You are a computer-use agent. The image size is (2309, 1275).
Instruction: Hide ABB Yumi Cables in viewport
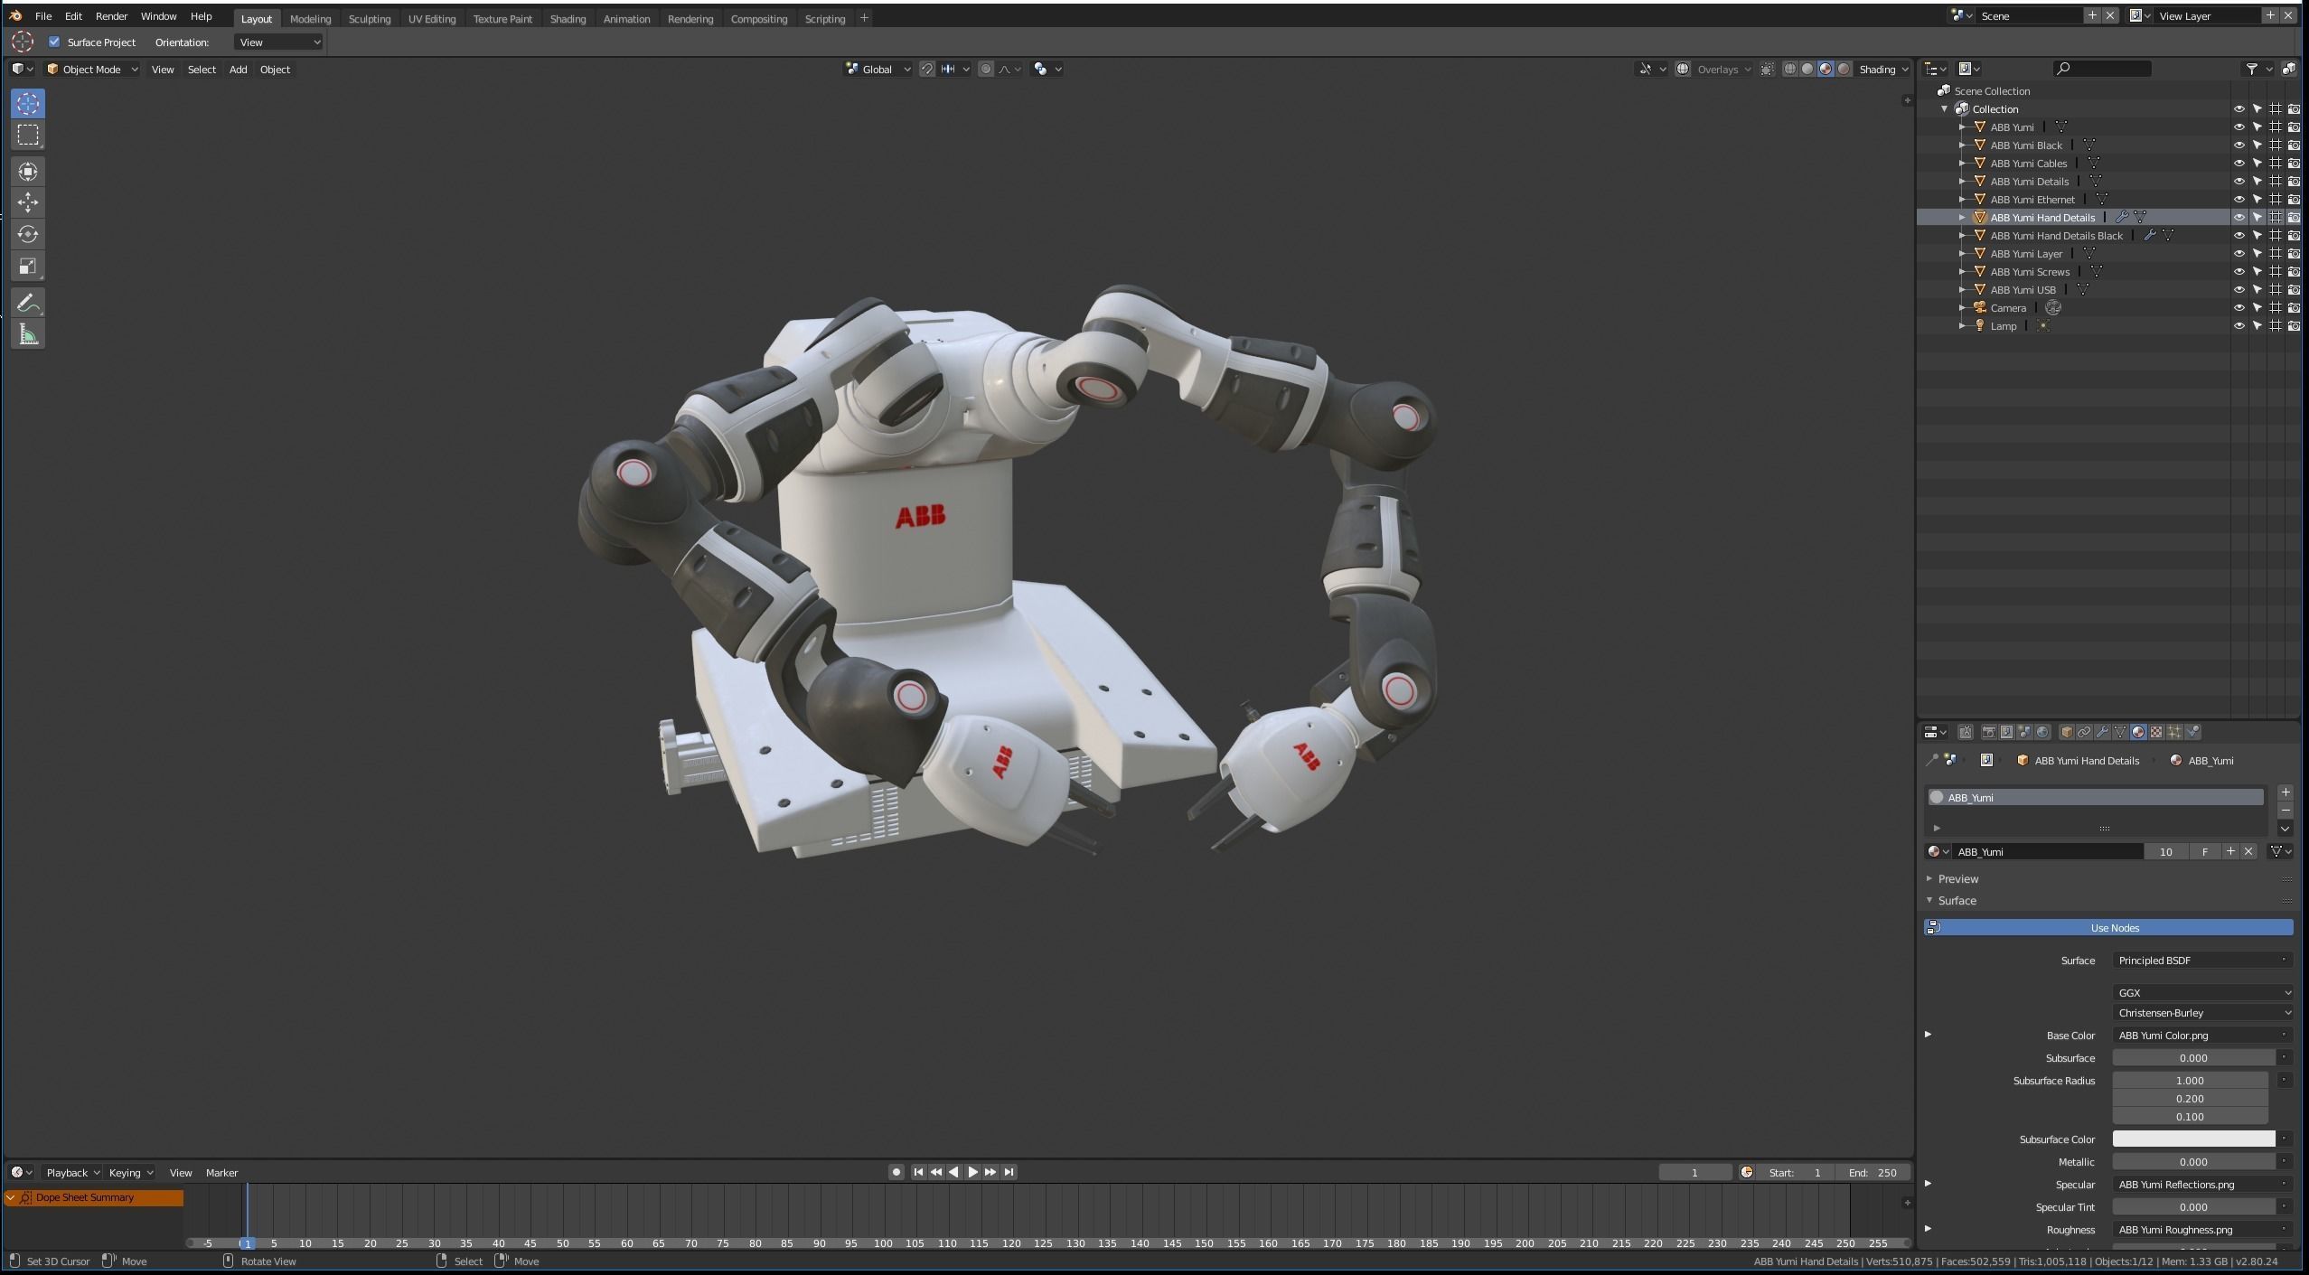2239,164
